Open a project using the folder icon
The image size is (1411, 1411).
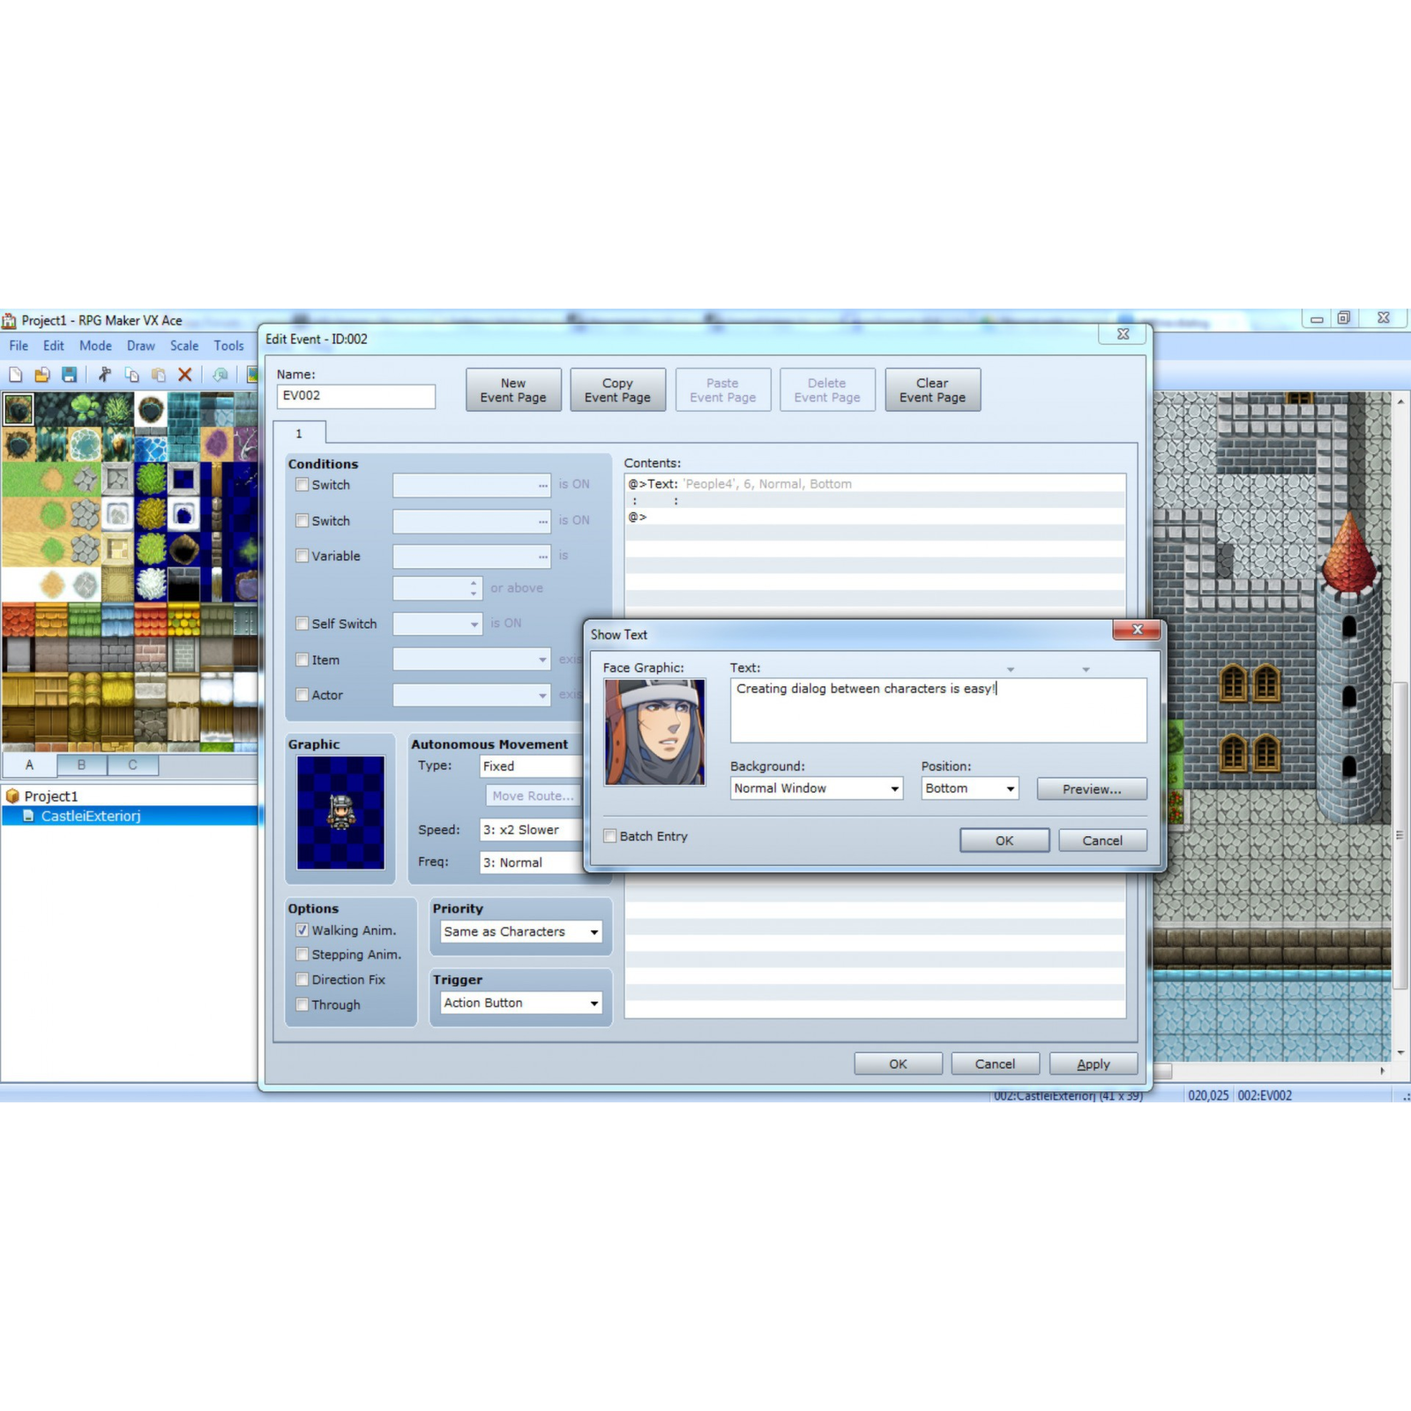(x=42, y=375)
